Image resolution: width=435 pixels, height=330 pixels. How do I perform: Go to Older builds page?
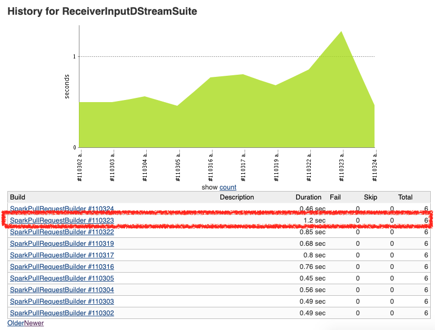[x=16, y=323]
